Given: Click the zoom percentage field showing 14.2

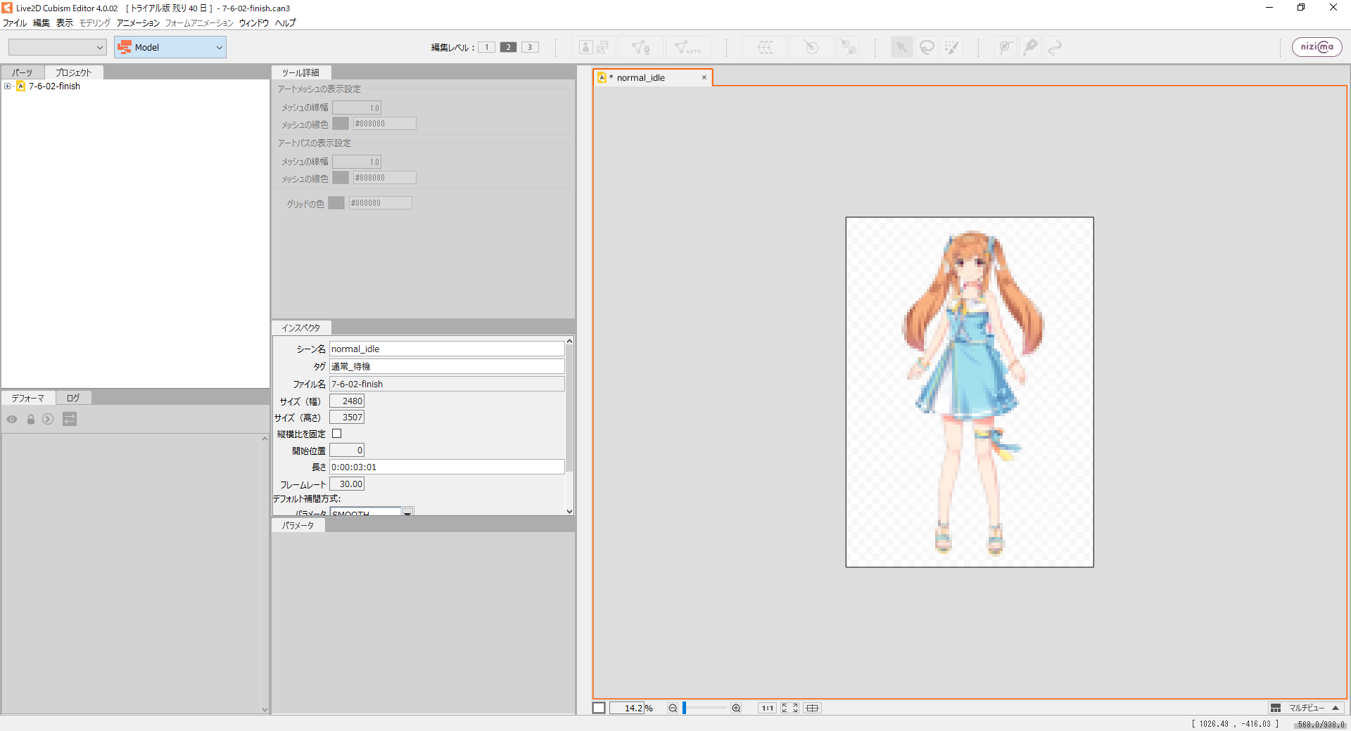Looking at the screenshot, I should 626,708.
